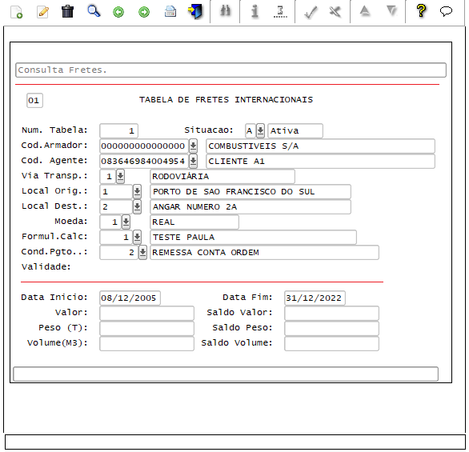Click the edit pencil icon

tap(42, 12)
